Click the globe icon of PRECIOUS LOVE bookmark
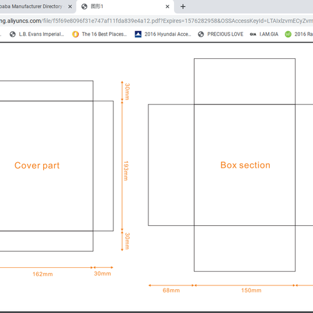Screen dimensions: 313x313 tap(201, 34)
